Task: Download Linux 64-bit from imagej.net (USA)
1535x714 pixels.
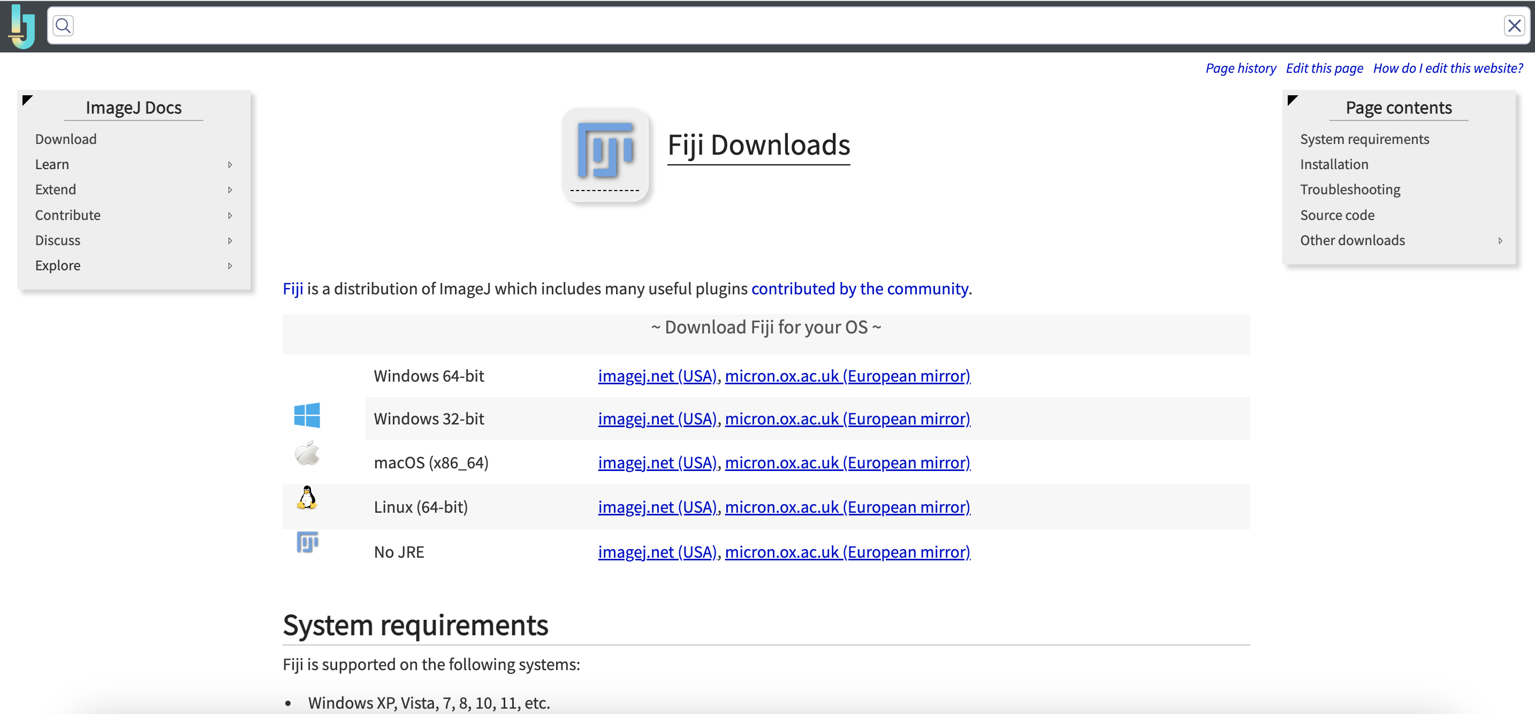Action: click(x=657, y=507)
